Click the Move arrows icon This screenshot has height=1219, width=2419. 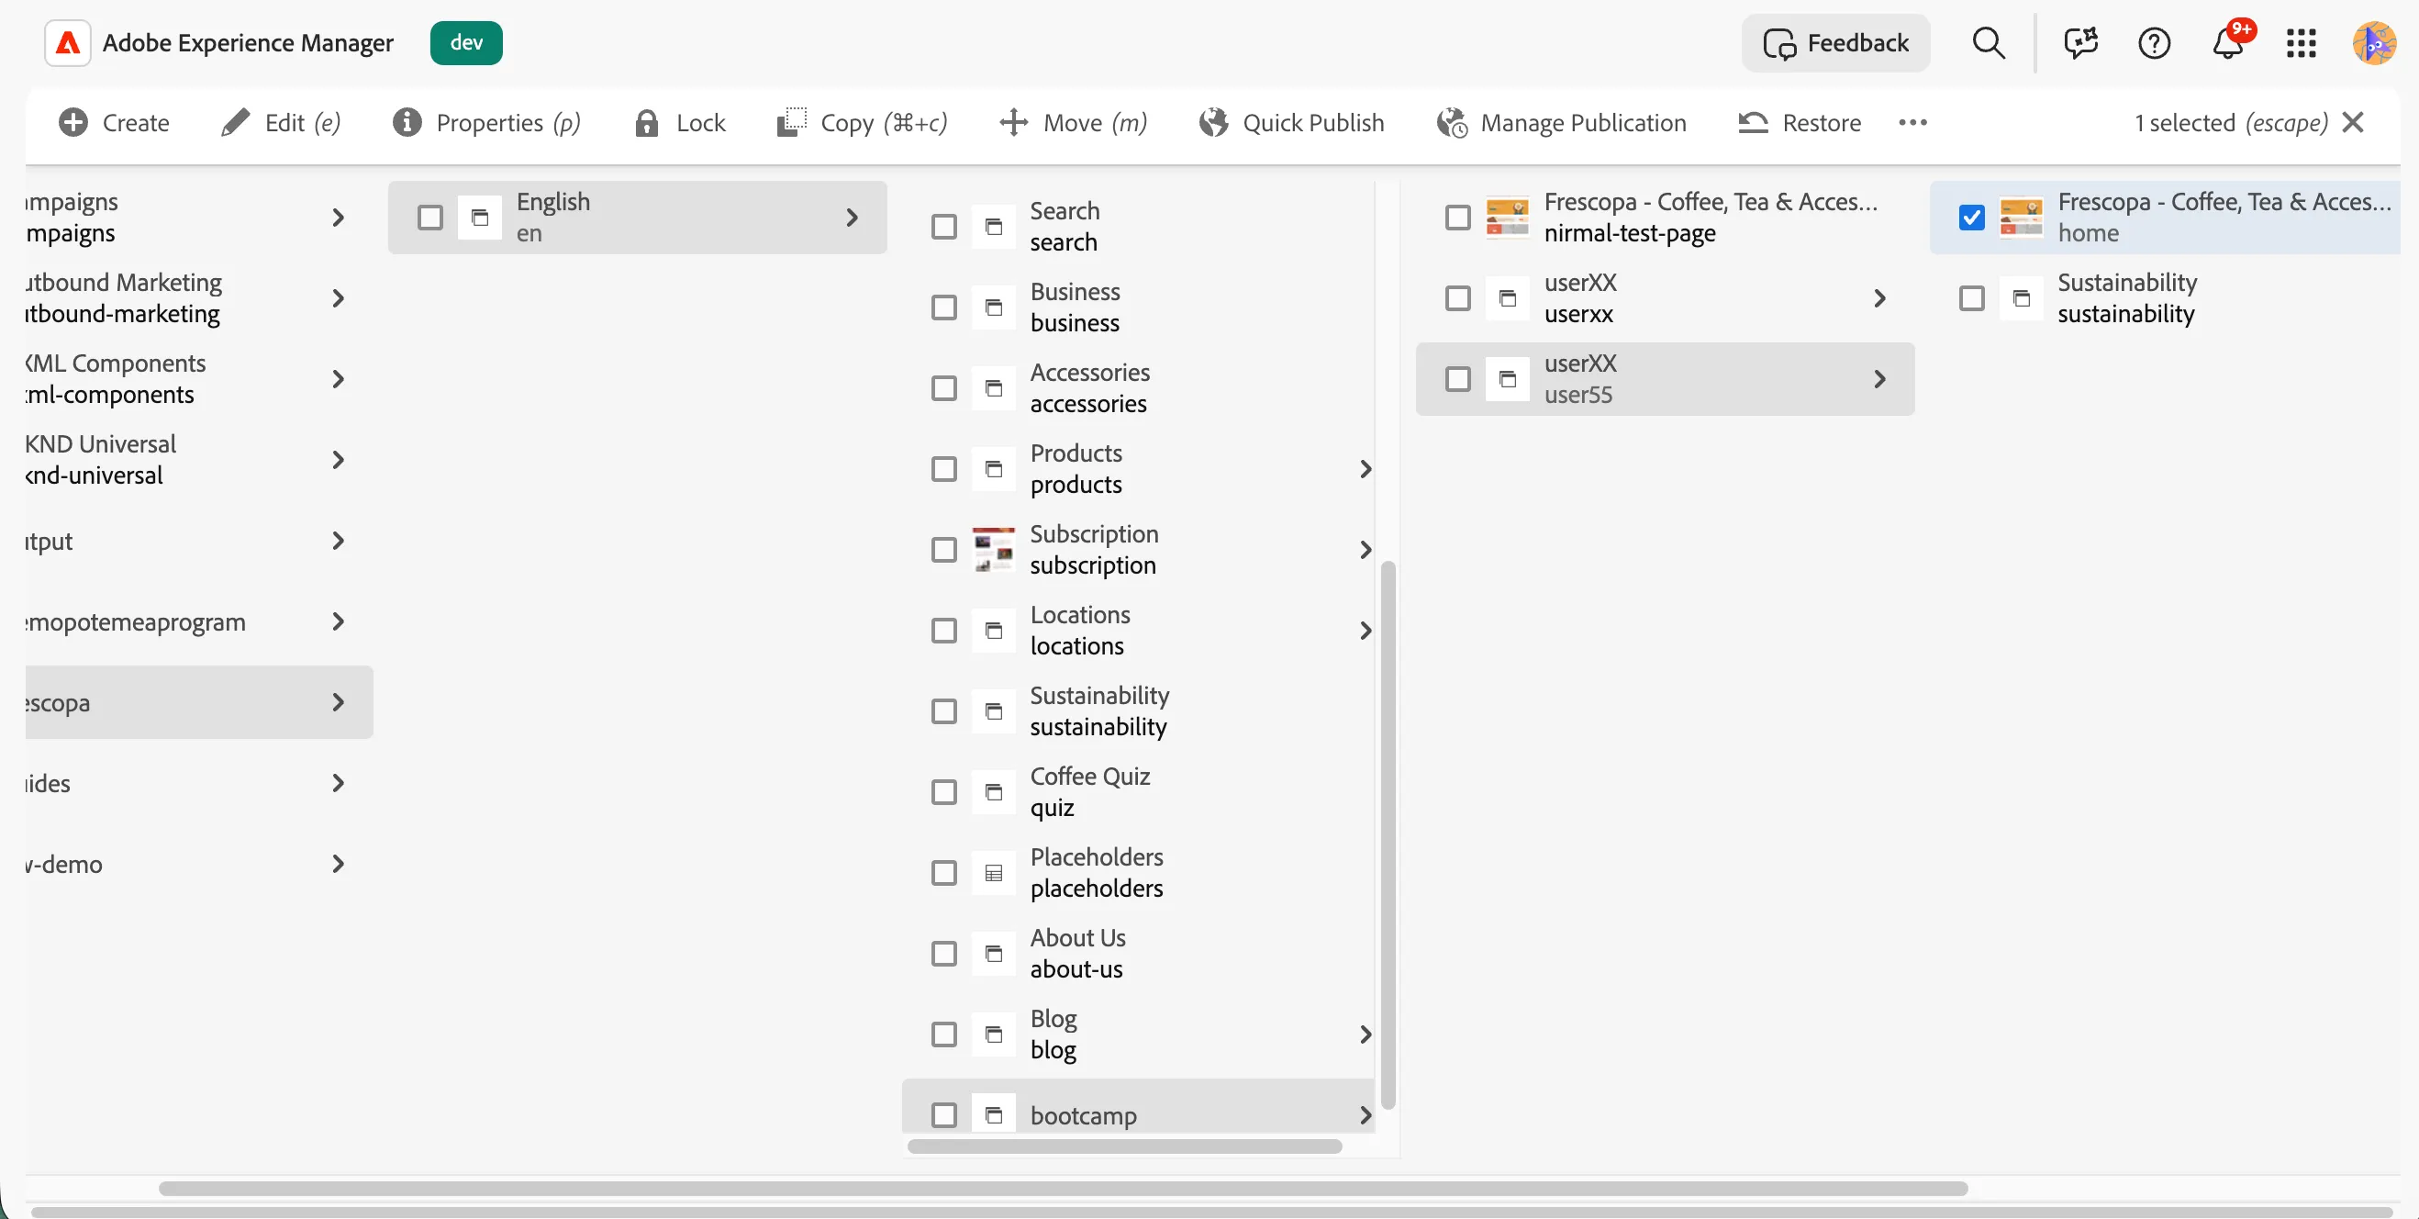[1013, 123]
